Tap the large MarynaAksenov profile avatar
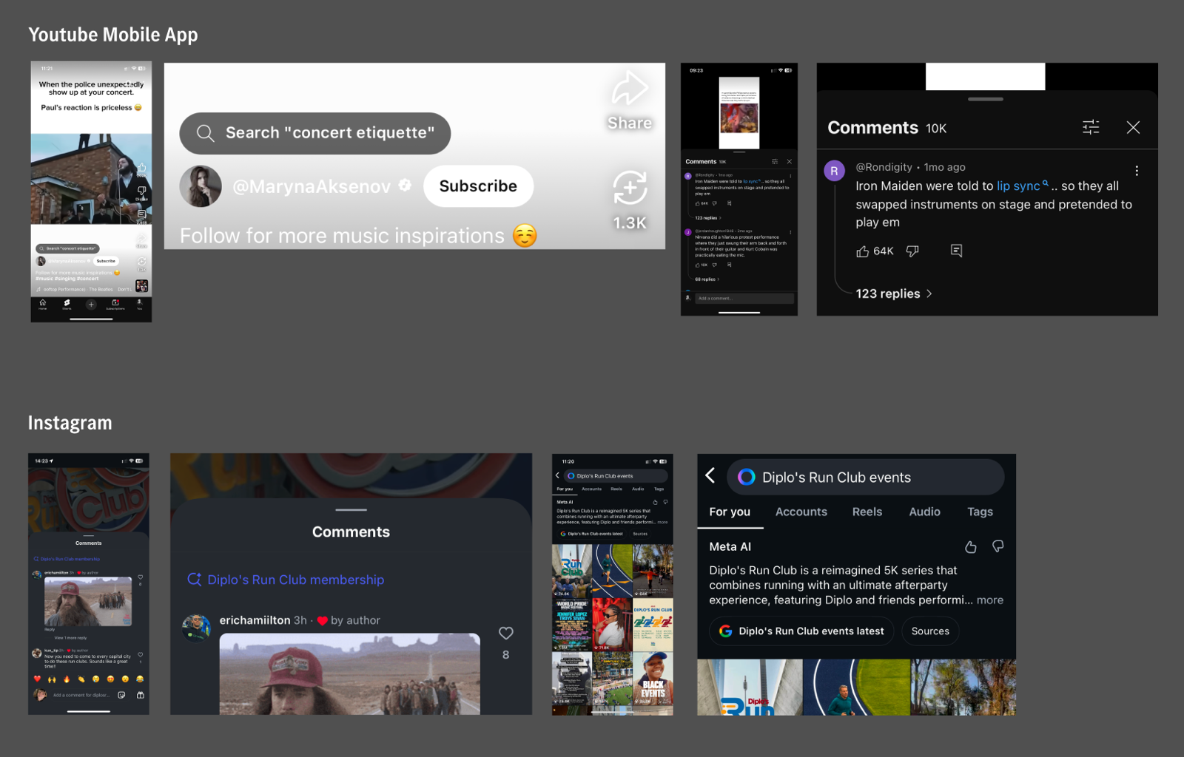The height and width of the screenshot is (757, 1184). (x=201, y=186)
